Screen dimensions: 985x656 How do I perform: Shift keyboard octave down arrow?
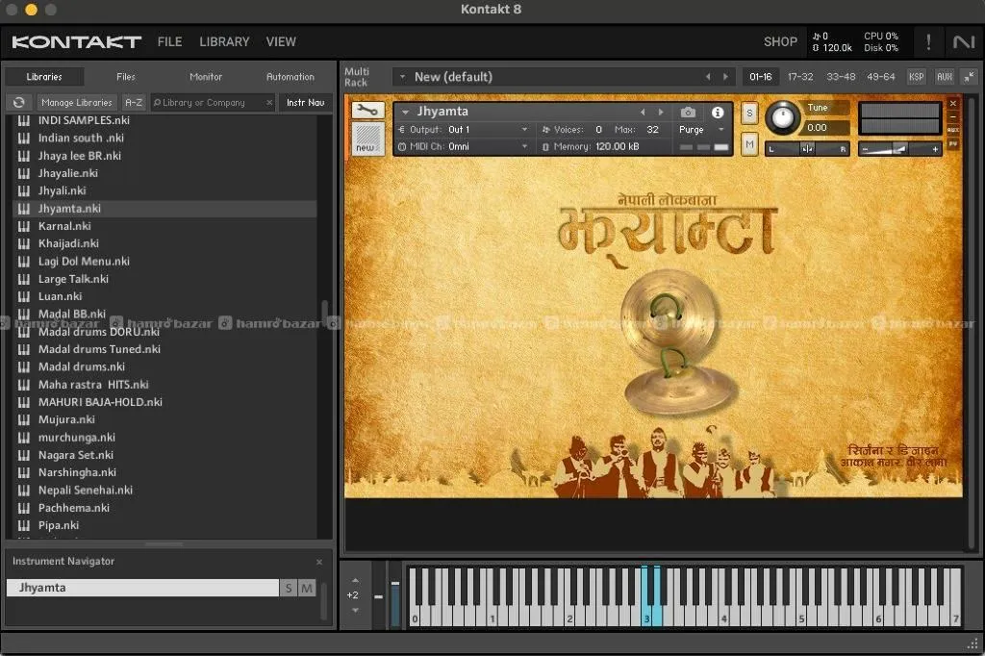(x=355, y=610)
